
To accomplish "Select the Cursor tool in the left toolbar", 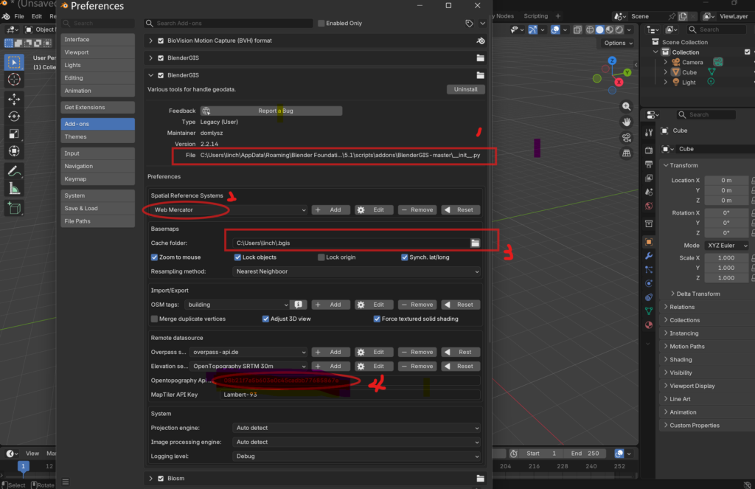I will (14, 80).
